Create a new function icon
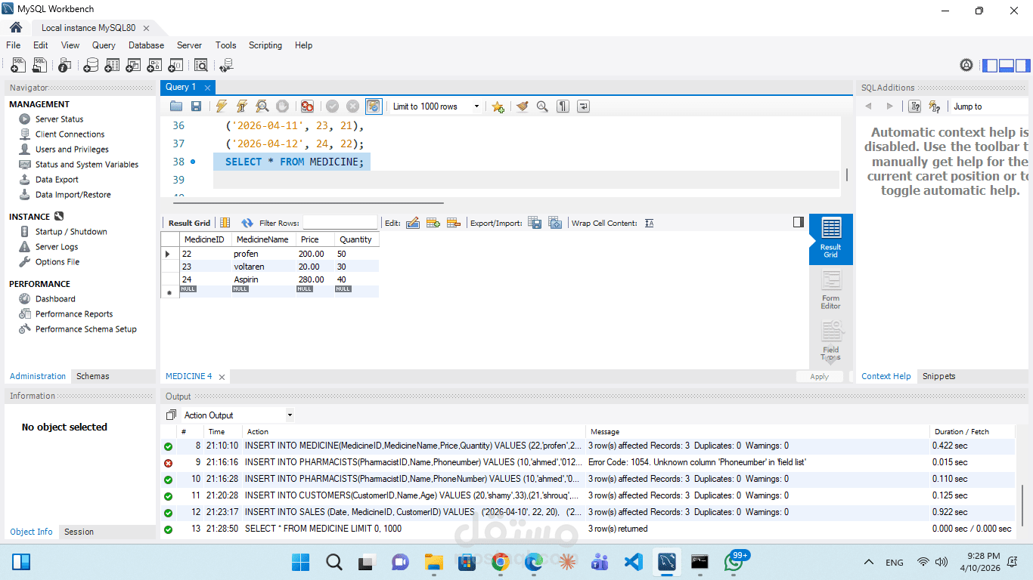1033x580 pixels. pos(175,66)
